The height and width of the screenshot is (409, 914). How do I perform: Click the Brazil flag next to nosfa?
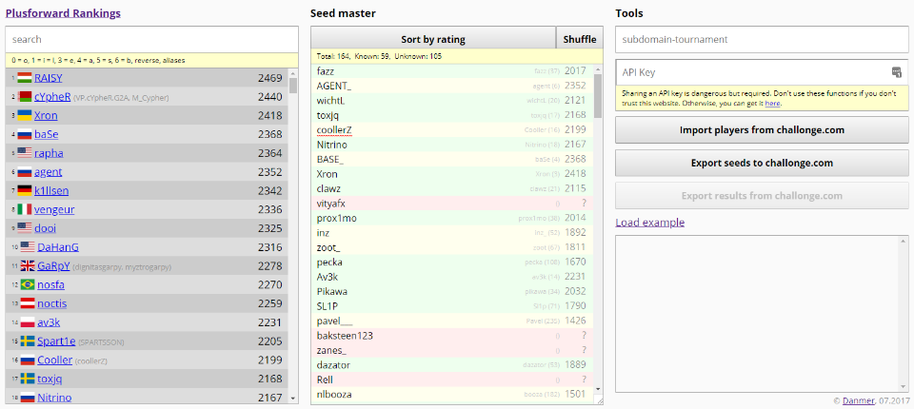pos(26,284)
